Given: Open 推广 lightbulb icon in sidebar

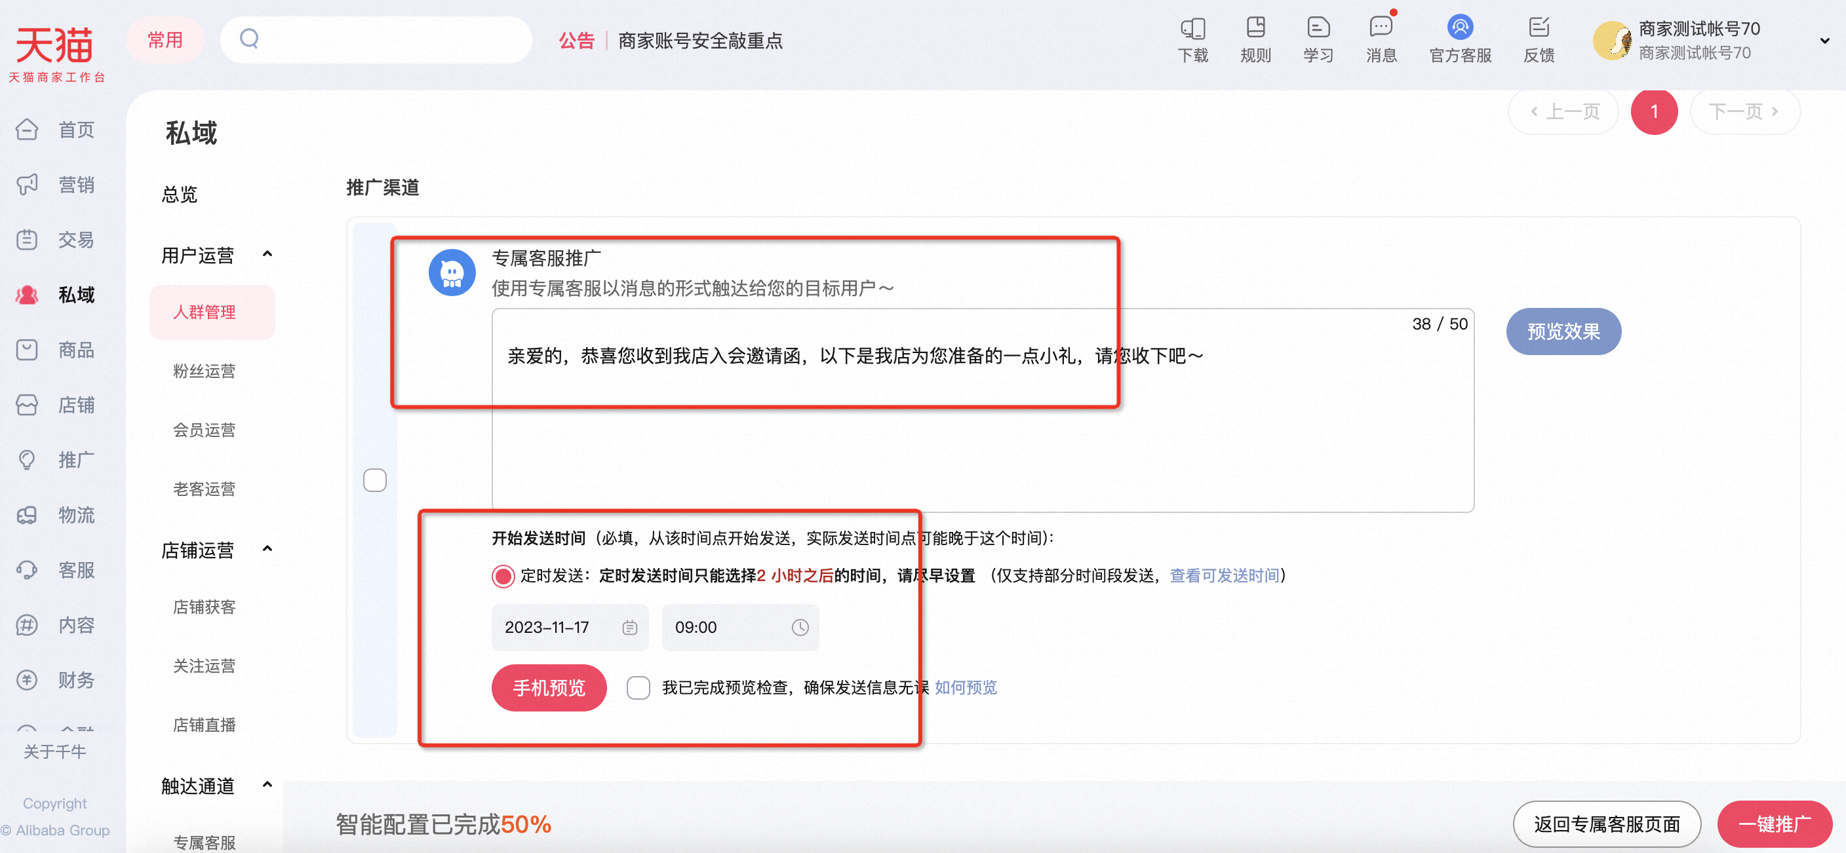Looking at the screenshot, I should [28, 460].
